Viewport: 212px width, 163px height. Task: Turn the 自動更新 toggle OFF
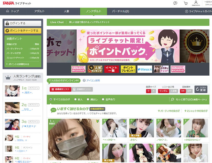pyautogui.click(x=189, y=91)
